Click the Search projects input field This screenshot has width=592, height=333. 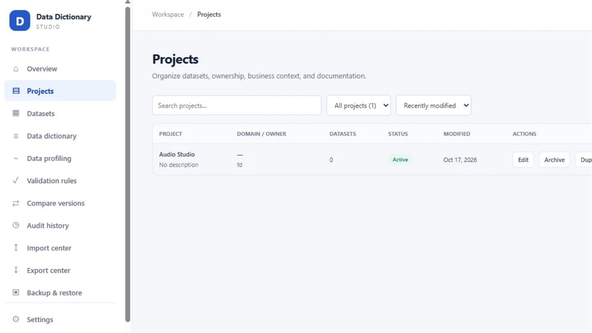237,105
